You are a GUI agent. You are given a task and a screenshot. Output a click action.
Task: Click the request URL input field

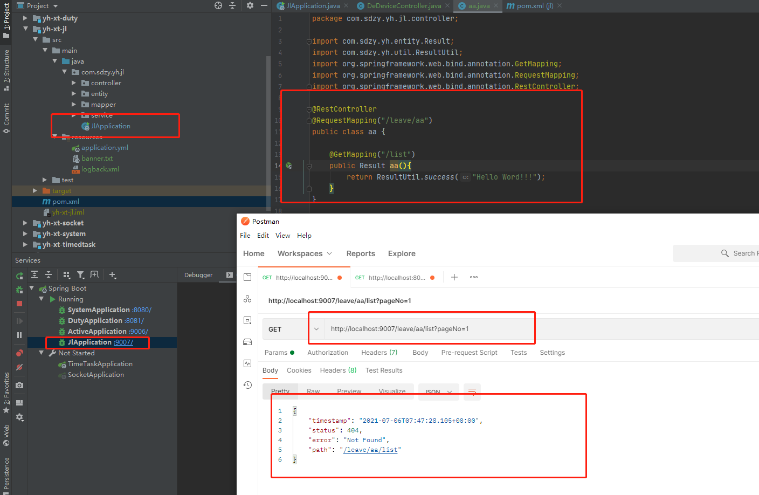coord(542,329)
